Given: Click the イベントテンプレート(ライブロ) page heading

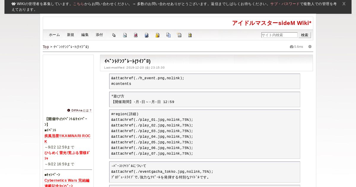Looking at the screenshot, I should (x=128, y=61).
